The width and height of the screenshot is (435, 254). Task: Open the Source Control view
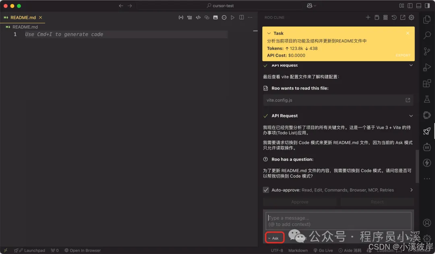click(427, 51)
